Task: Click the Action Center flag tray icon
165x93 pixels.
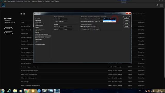Action: (146, 91)
